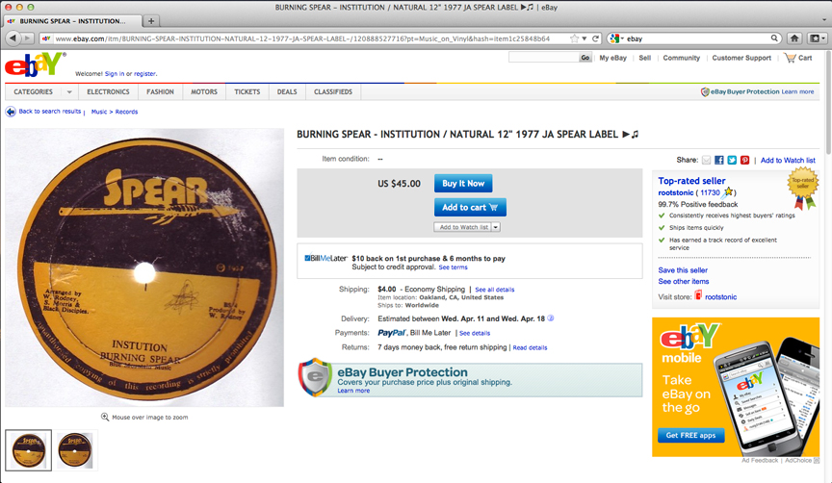Share listing by email envelope icon

click(x=706, y=160)
